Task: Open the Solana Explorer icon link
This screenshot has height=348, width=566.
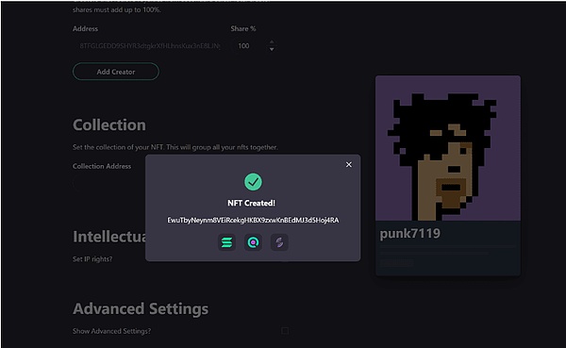Action: point(226,242)
